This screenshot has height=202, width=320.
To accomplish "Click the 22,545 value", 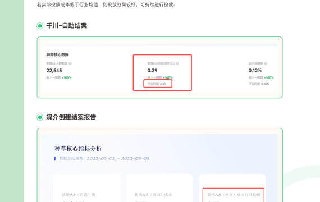I will pos(54,71).
